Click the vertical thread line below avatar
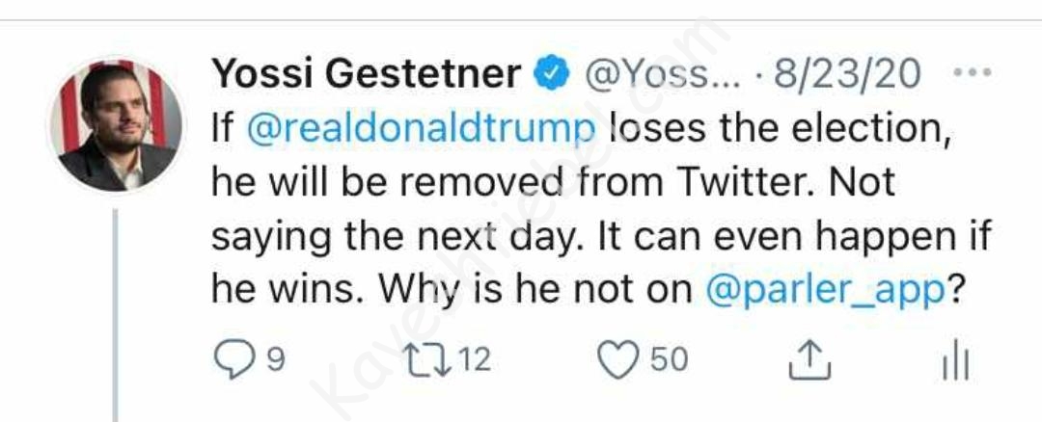The width and height of the screenshot is (1042, 422). pyautogui.click(x=116, y=318)
